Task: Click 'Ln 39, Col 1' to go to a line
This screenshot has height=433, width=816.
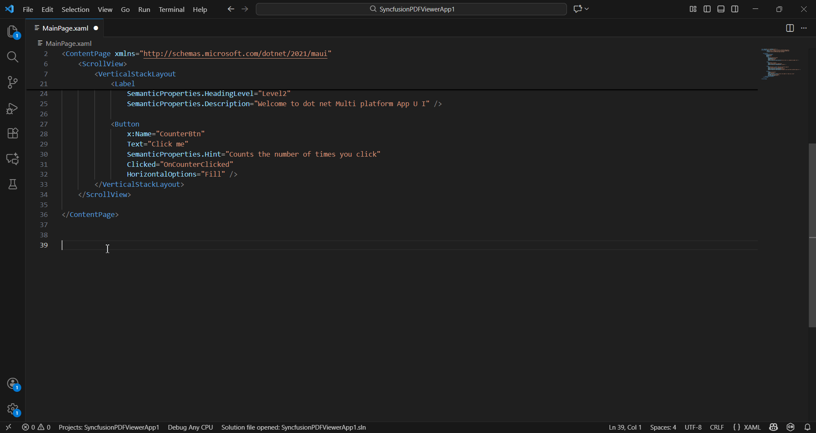Action: point(624,427)
